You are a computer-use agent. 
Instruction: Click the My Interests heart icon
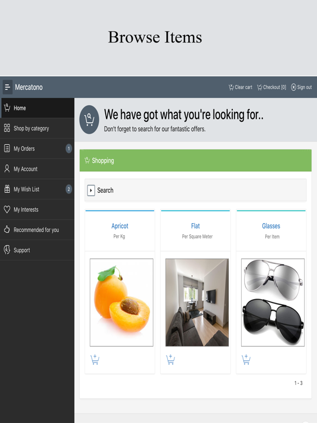(7, 209)
